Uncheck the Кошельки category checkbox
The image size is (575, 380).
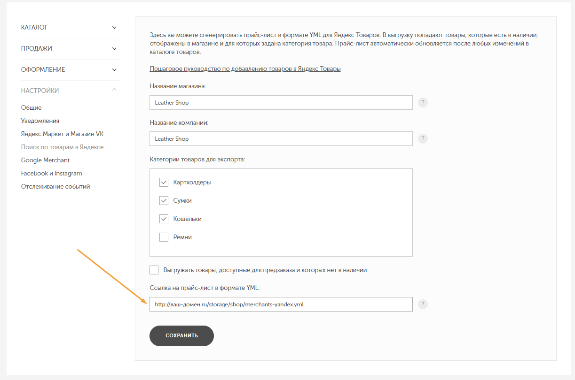click(x=164, y=219)
